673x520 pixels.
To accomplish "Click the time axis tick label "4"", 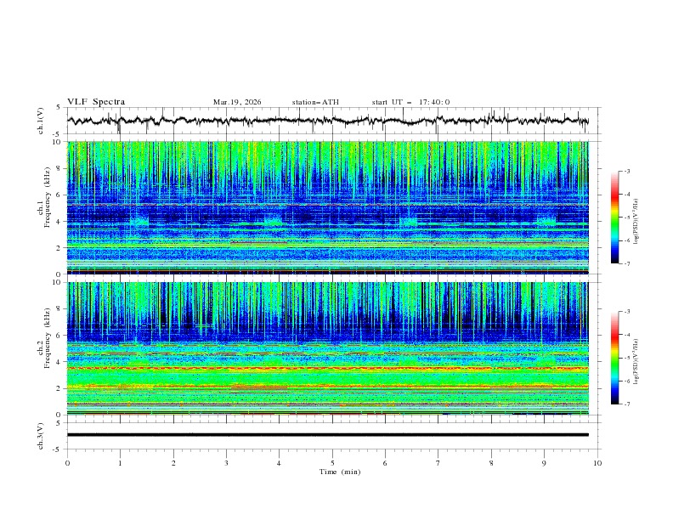I will tap(279, 463).
